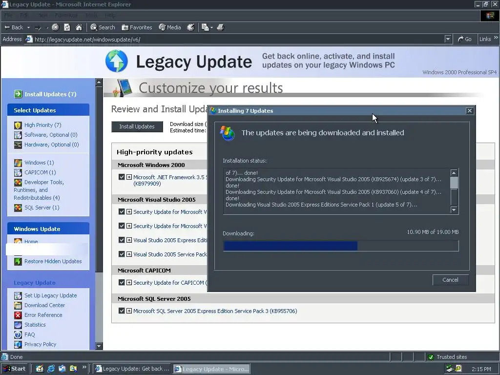The width and height of the screenshot is (500, 375).
Task: Filter by SQL Server (1) product
Action: click(x=37, y=208)
